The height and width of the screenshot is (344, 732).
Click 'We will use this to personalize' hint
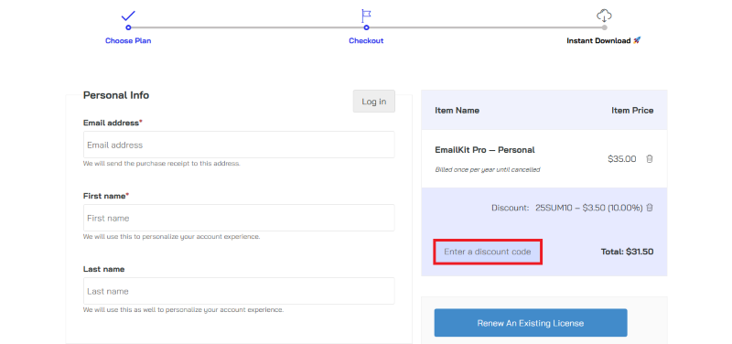pyautogui.click(x=171, y=237)
